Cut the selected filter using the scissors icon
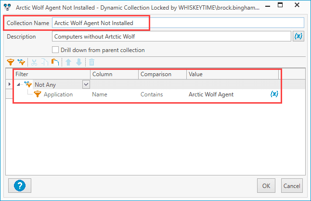Image resolution: width=311 pixels, height=201 pixels. (x=34, y=62)
